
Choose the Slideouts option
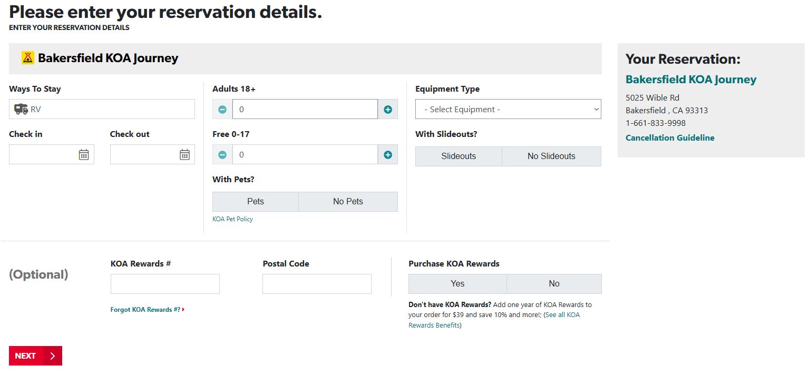point(459,156)
